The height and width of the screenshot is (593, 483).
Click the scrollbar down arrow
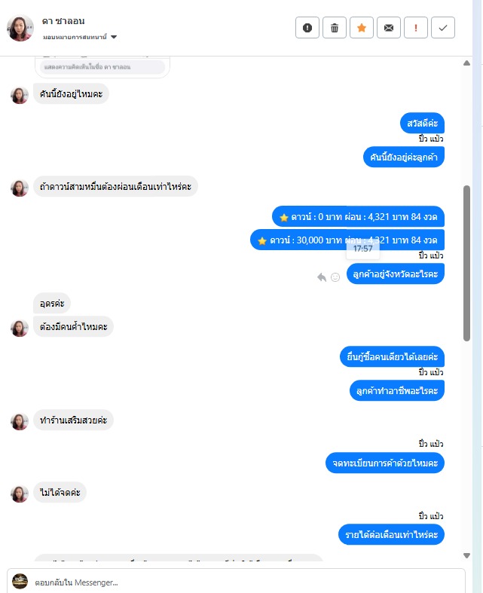click(466, 555)
